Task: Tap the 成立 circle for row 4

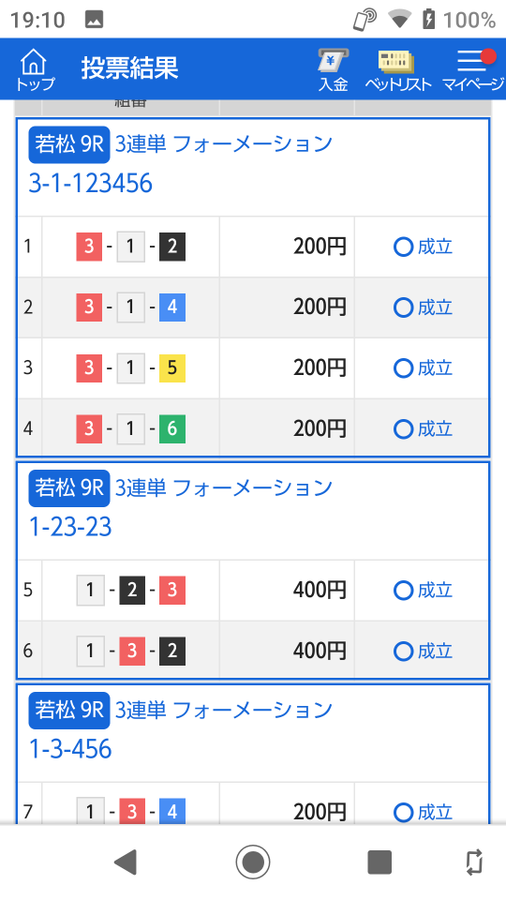Action: pos(403,428)
